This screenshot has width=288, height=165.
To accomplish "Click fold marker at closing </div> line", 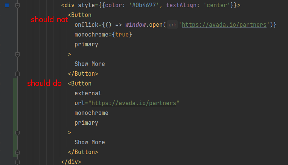I will coord(17,162).
